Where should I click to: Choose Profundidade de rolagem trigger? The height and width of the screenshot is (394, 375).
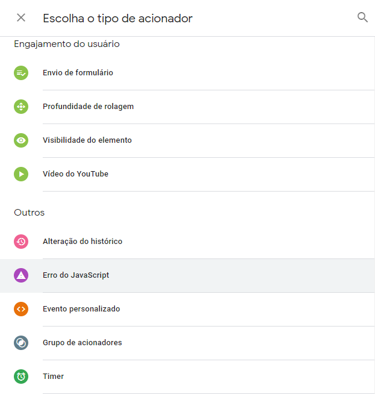[x=88, y=107]
